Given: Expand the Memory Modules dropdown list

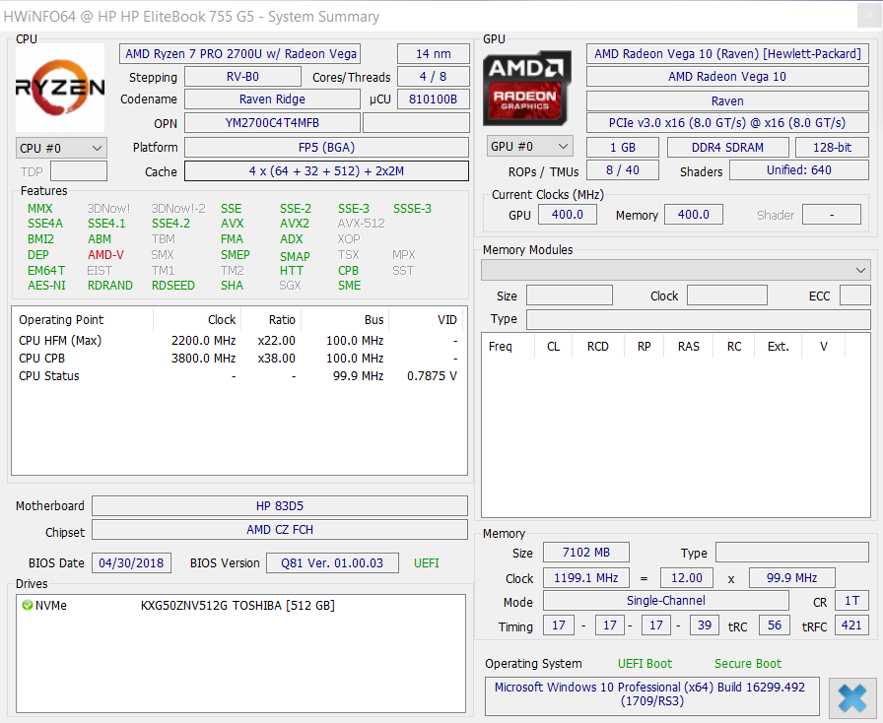Looking at the screenshot, I should [x=676, y=270].
